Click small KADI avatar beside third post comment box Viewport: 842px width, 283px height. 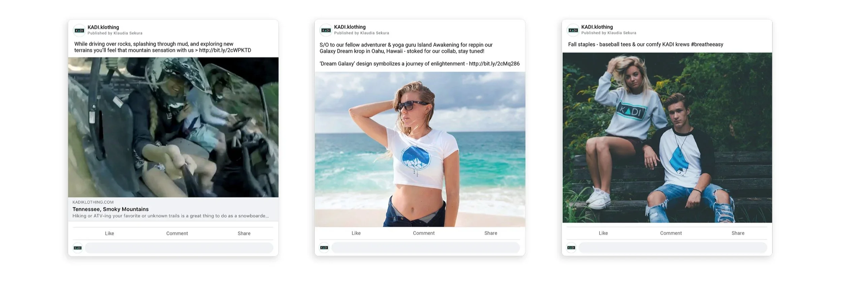click(571, 248)
